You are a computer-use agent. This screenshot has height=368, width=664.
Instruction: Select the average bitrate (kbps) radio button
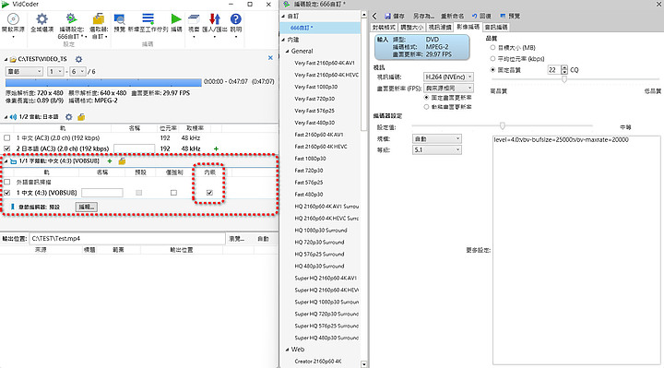(x=492, y=59)
